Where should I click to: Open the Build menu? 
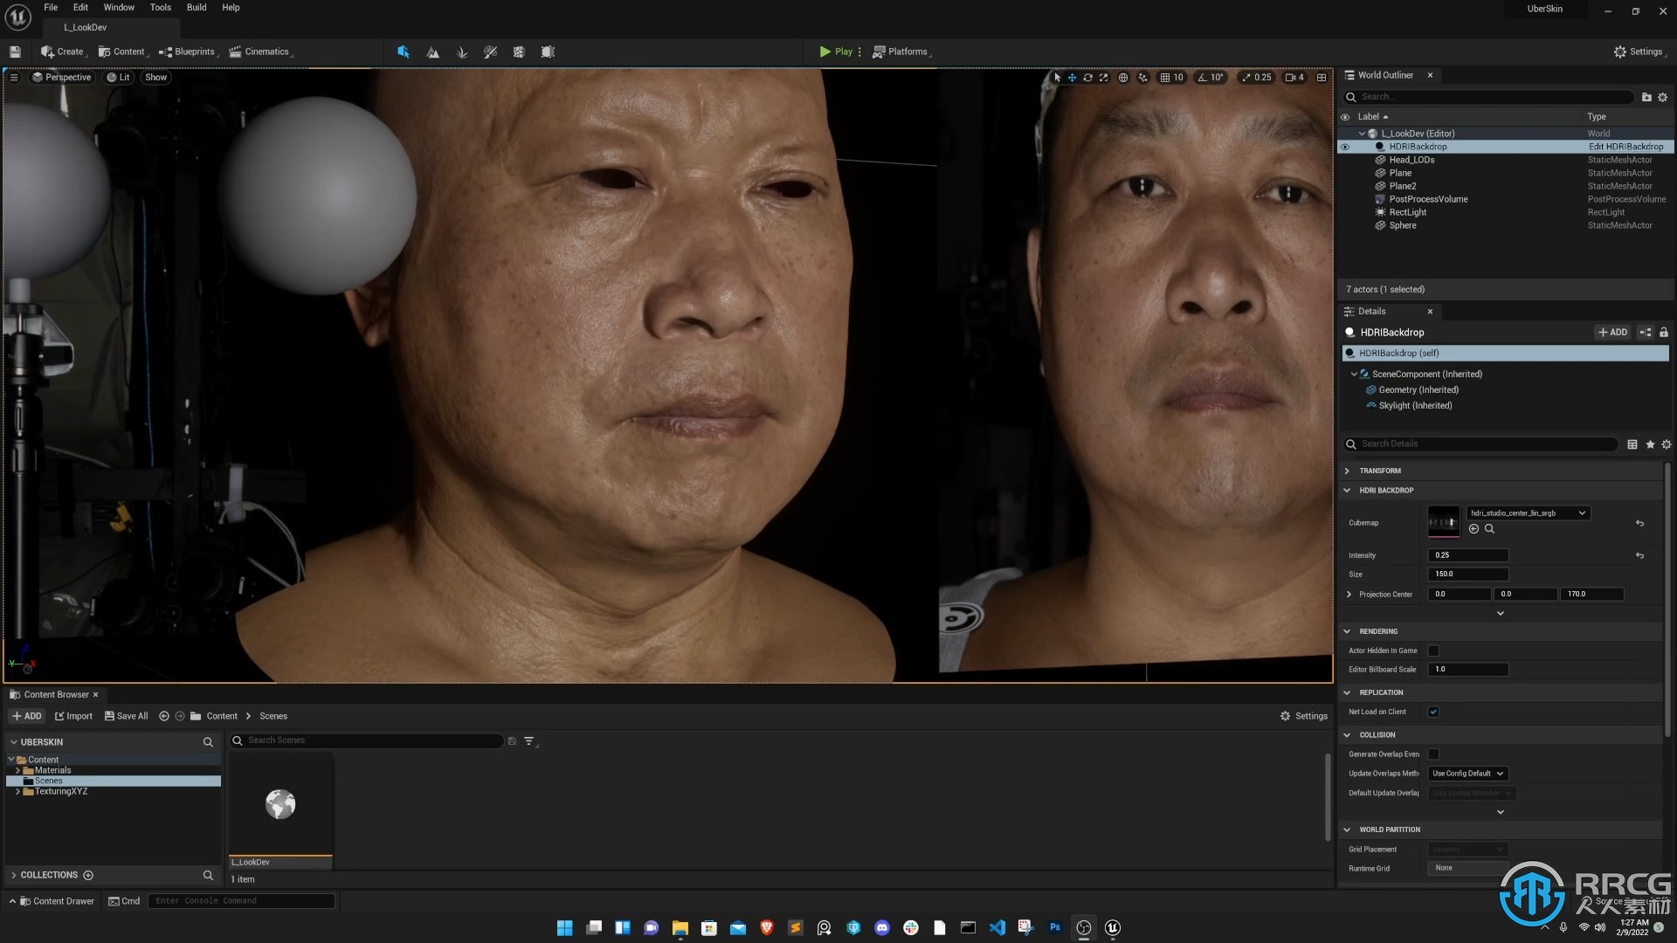[197, 7]
